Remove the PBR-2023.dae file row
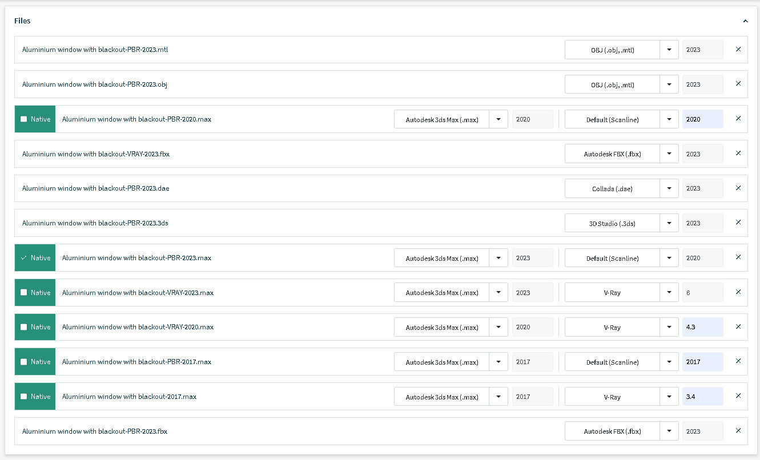760x460 pixels. pyautogui.click(x=738, y=188)
